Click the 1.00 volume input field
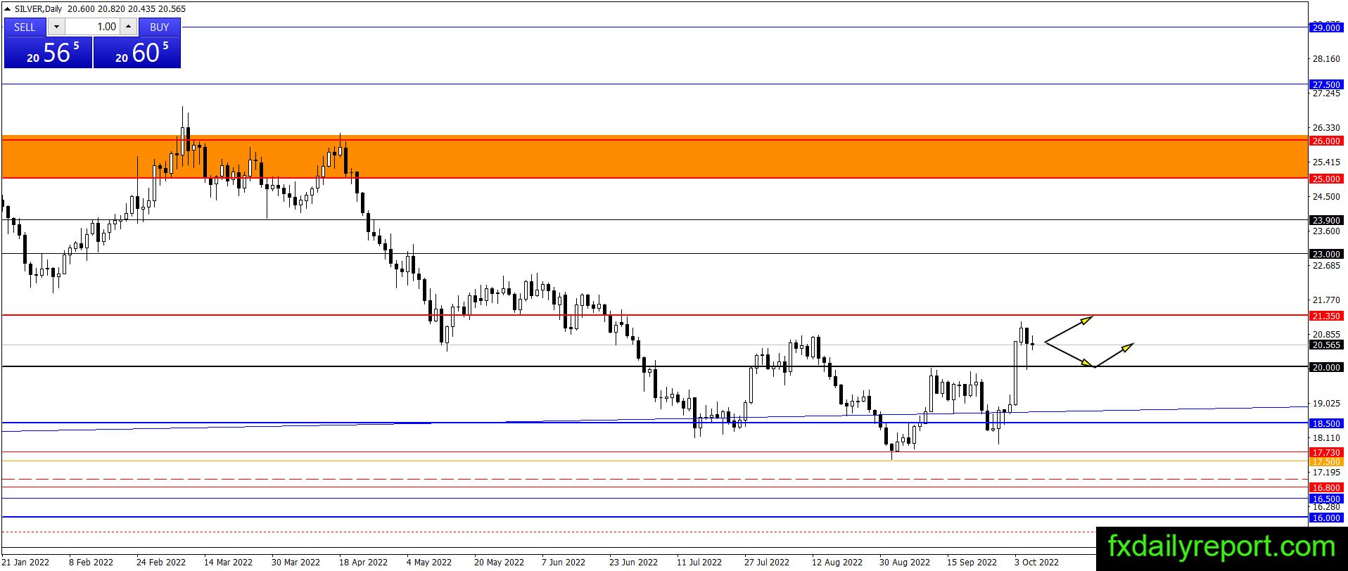1348x571 pixels. click(93, 27)
